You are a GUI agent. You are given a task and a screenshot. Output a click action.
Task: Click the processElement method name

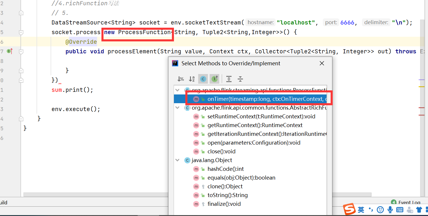[132, 51]
